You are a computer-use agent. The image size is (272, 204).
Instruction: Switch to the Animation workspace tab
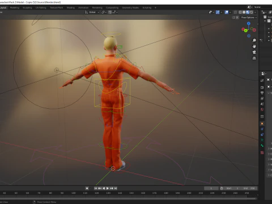[x=83, y=8]
